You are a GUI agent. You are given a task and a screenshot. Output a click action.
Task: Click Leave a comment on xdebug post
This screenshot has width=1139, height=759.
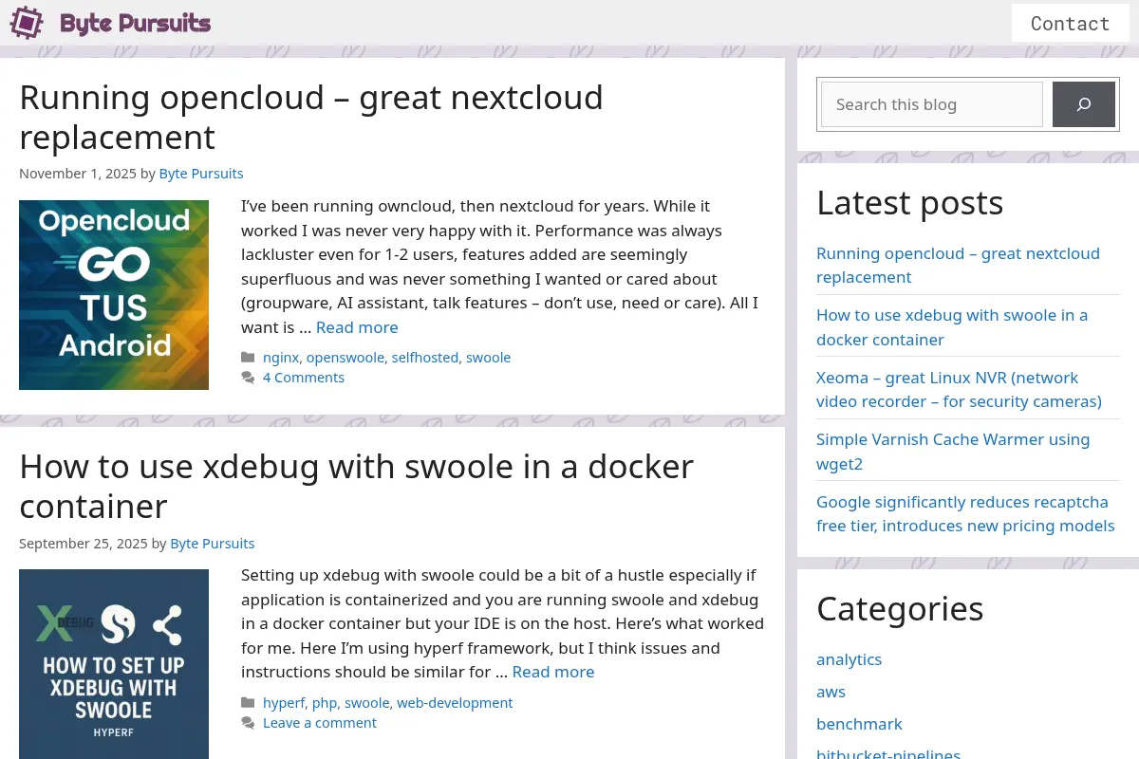[320, 723]
